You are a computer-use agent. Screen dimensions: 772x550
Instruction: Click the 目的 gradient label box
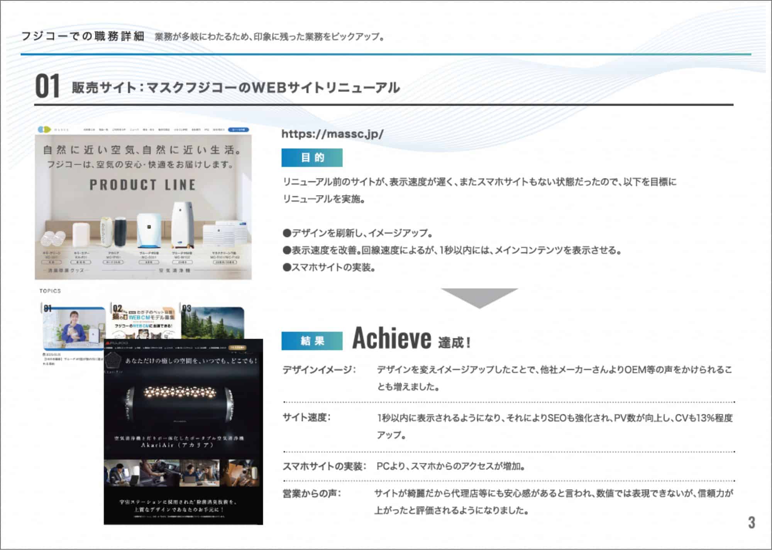tap(312, 158)
